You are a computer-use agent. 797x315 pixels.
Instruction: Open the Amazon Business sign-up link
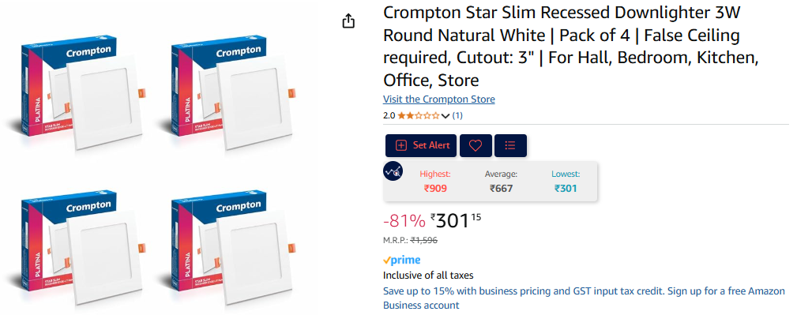[584, 298]
